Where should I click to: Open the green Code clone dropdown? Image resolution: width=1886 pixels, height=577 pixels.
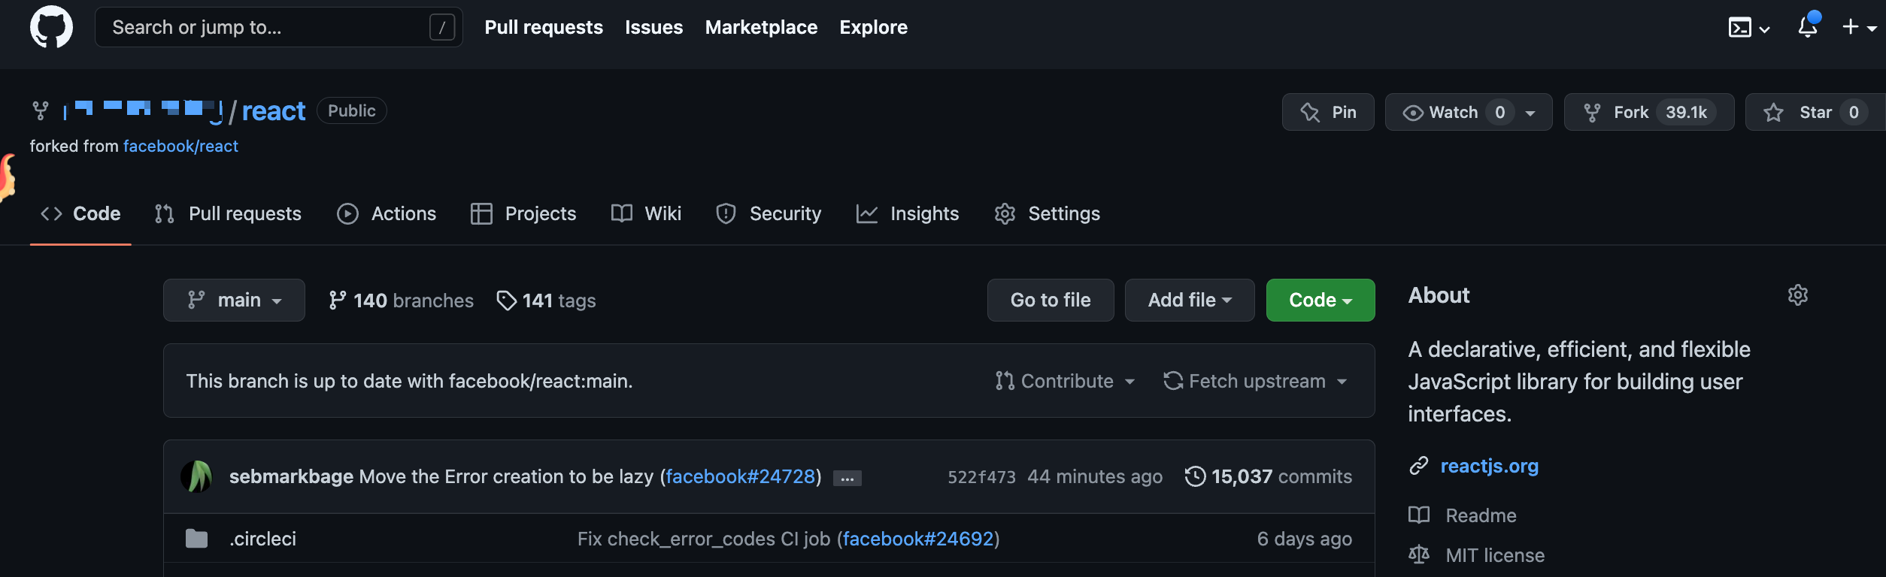pos(1321,300)
